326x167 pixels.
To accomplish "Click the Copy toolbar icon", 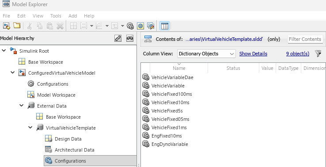I will [39, 26].
